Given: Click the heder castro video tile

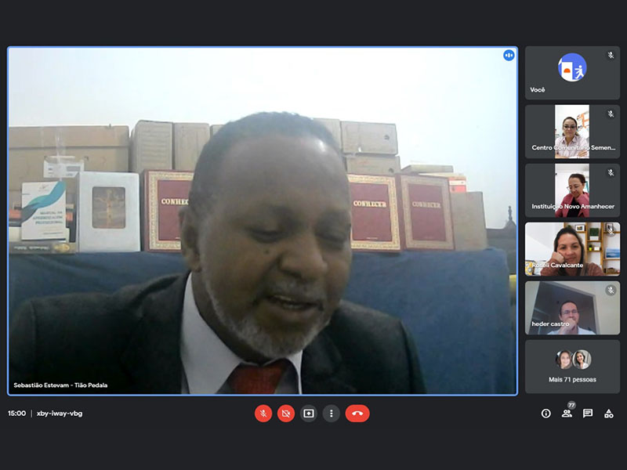Looking at the screenshot, I should click(x=572, y=307).
